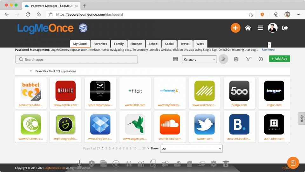Open the settings gear in bottom dock
305x172 pixels.
tap(213, 164)
